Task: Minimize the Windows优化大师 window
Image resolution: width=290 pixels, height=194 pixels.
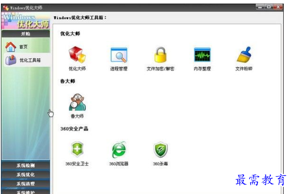Action: pyautogui.click(x=260, y=7)
